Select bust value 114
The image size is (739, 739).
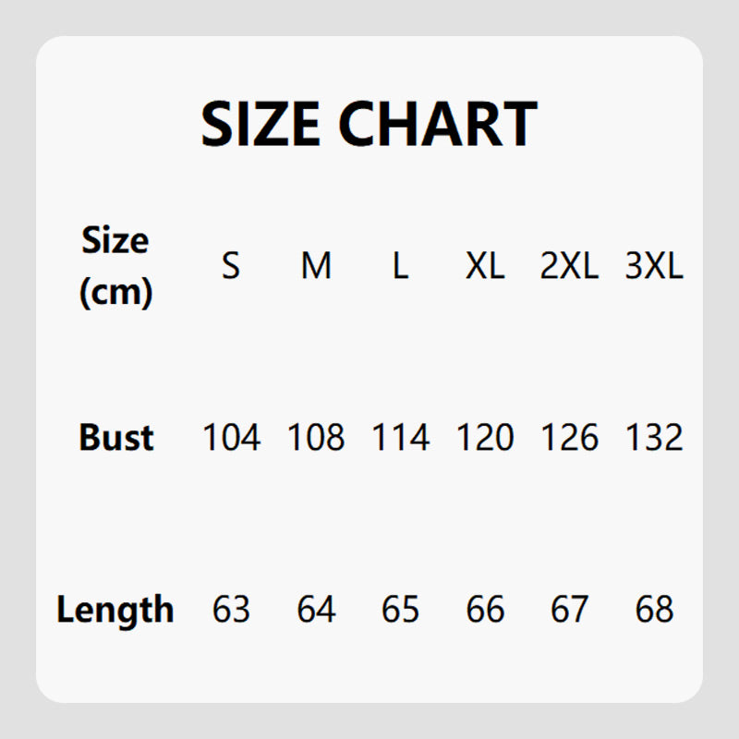tap(400, 437)
